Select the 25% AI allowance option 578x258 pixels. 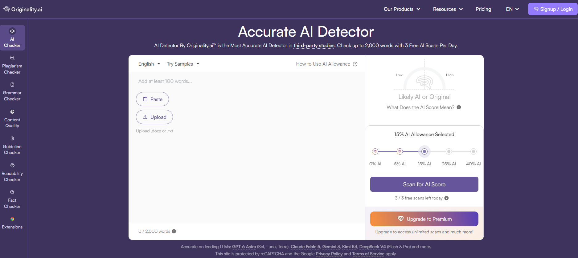pos(449,151)
